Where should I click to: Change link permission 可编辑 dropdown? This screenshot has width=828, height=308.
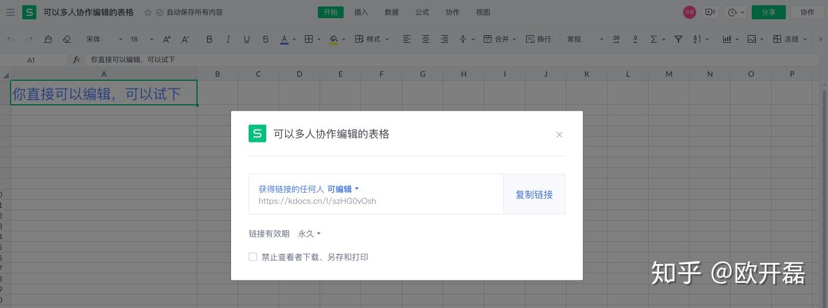pyautogui.click(x=343, y=189)
